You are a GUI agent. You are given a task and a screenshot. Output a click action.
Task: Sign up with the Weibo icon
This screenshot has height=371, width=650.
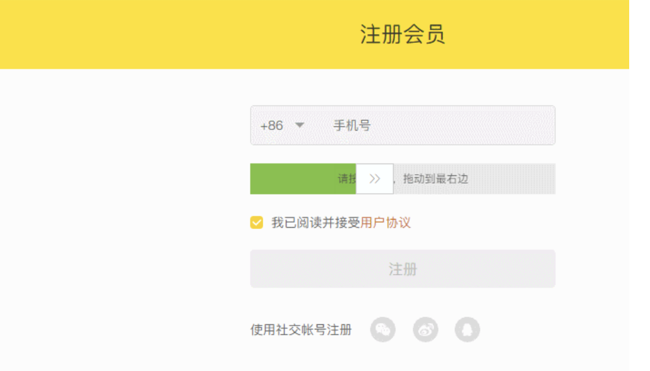point(425,330)
